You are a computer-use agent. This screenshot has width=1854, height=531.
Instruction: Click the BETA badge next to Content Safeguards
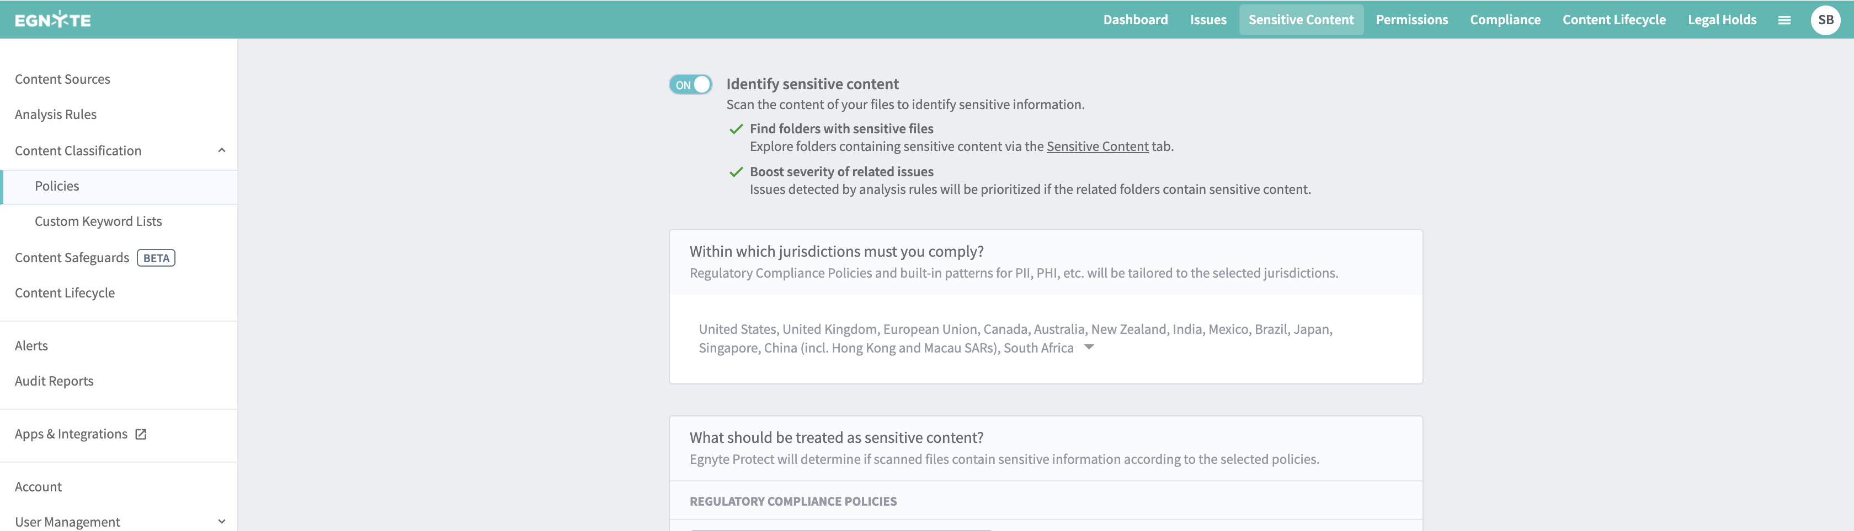[156, 258]
